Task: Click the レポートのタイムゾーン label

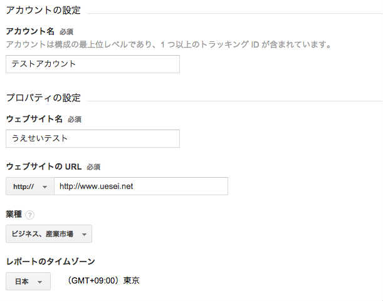Action: click(50, 262)
